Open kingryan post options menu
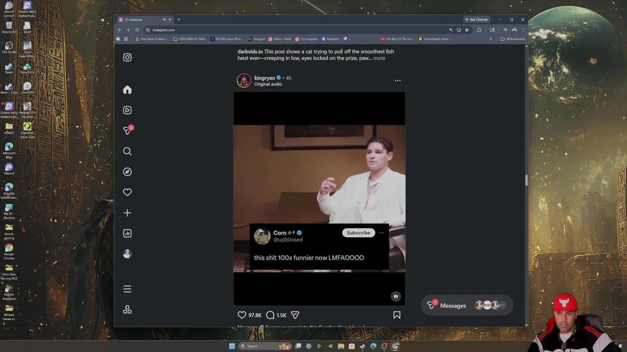Image resolution: width=627 pixels, height=352 pixels. (x=398, y=81)
